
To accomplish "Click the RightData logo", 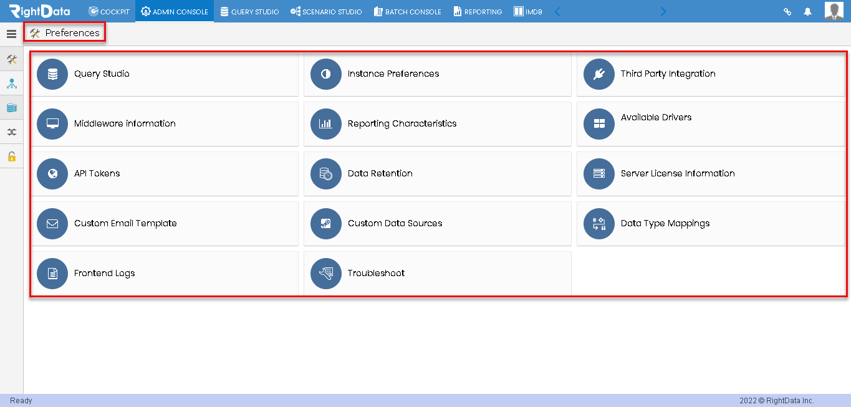I will 40,11.
